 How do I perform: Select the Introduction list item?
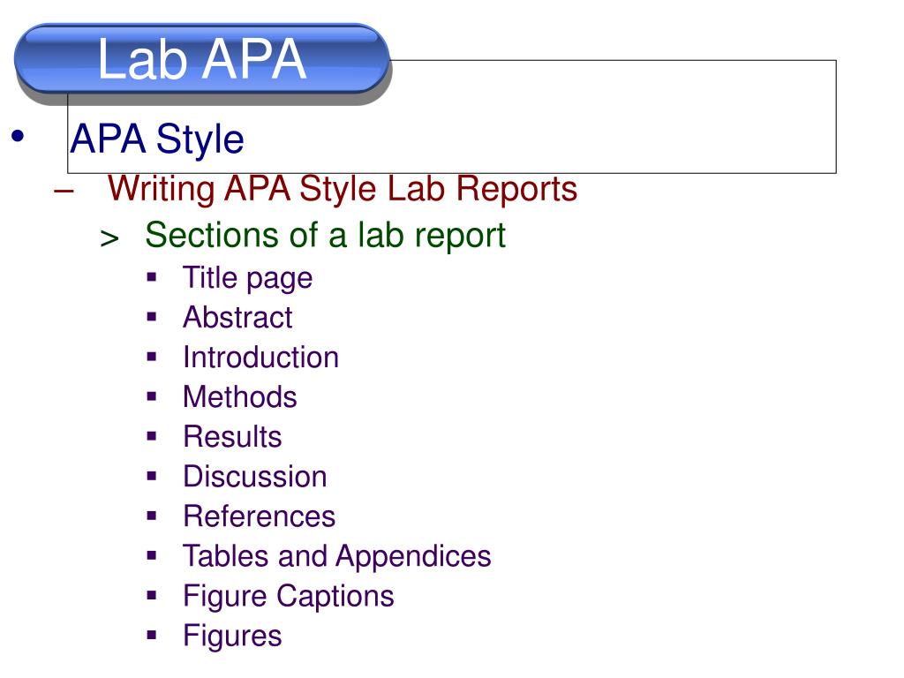click(x=260, y=357)
